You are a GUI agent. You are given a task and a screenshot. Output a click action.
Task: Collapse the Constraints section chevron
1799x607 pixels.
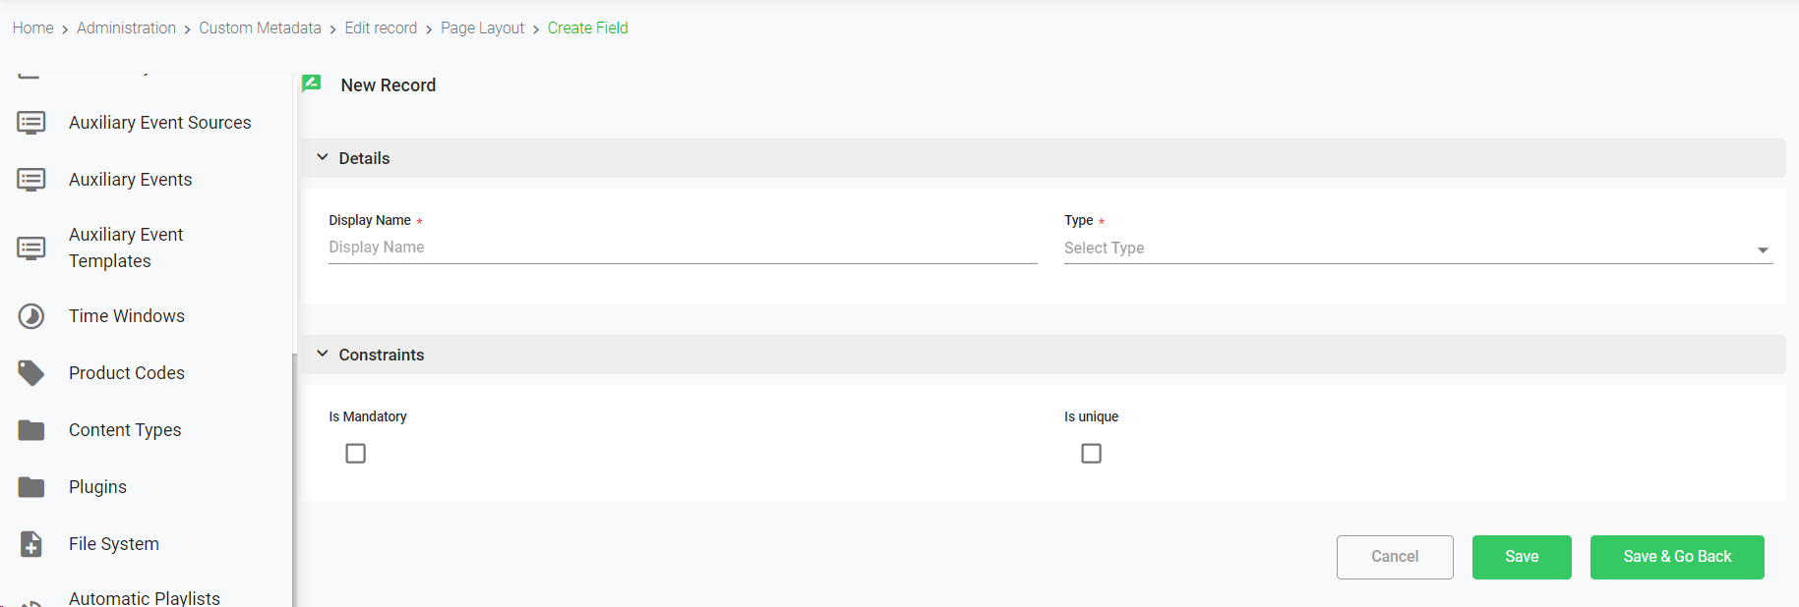[x=323, y=354]
